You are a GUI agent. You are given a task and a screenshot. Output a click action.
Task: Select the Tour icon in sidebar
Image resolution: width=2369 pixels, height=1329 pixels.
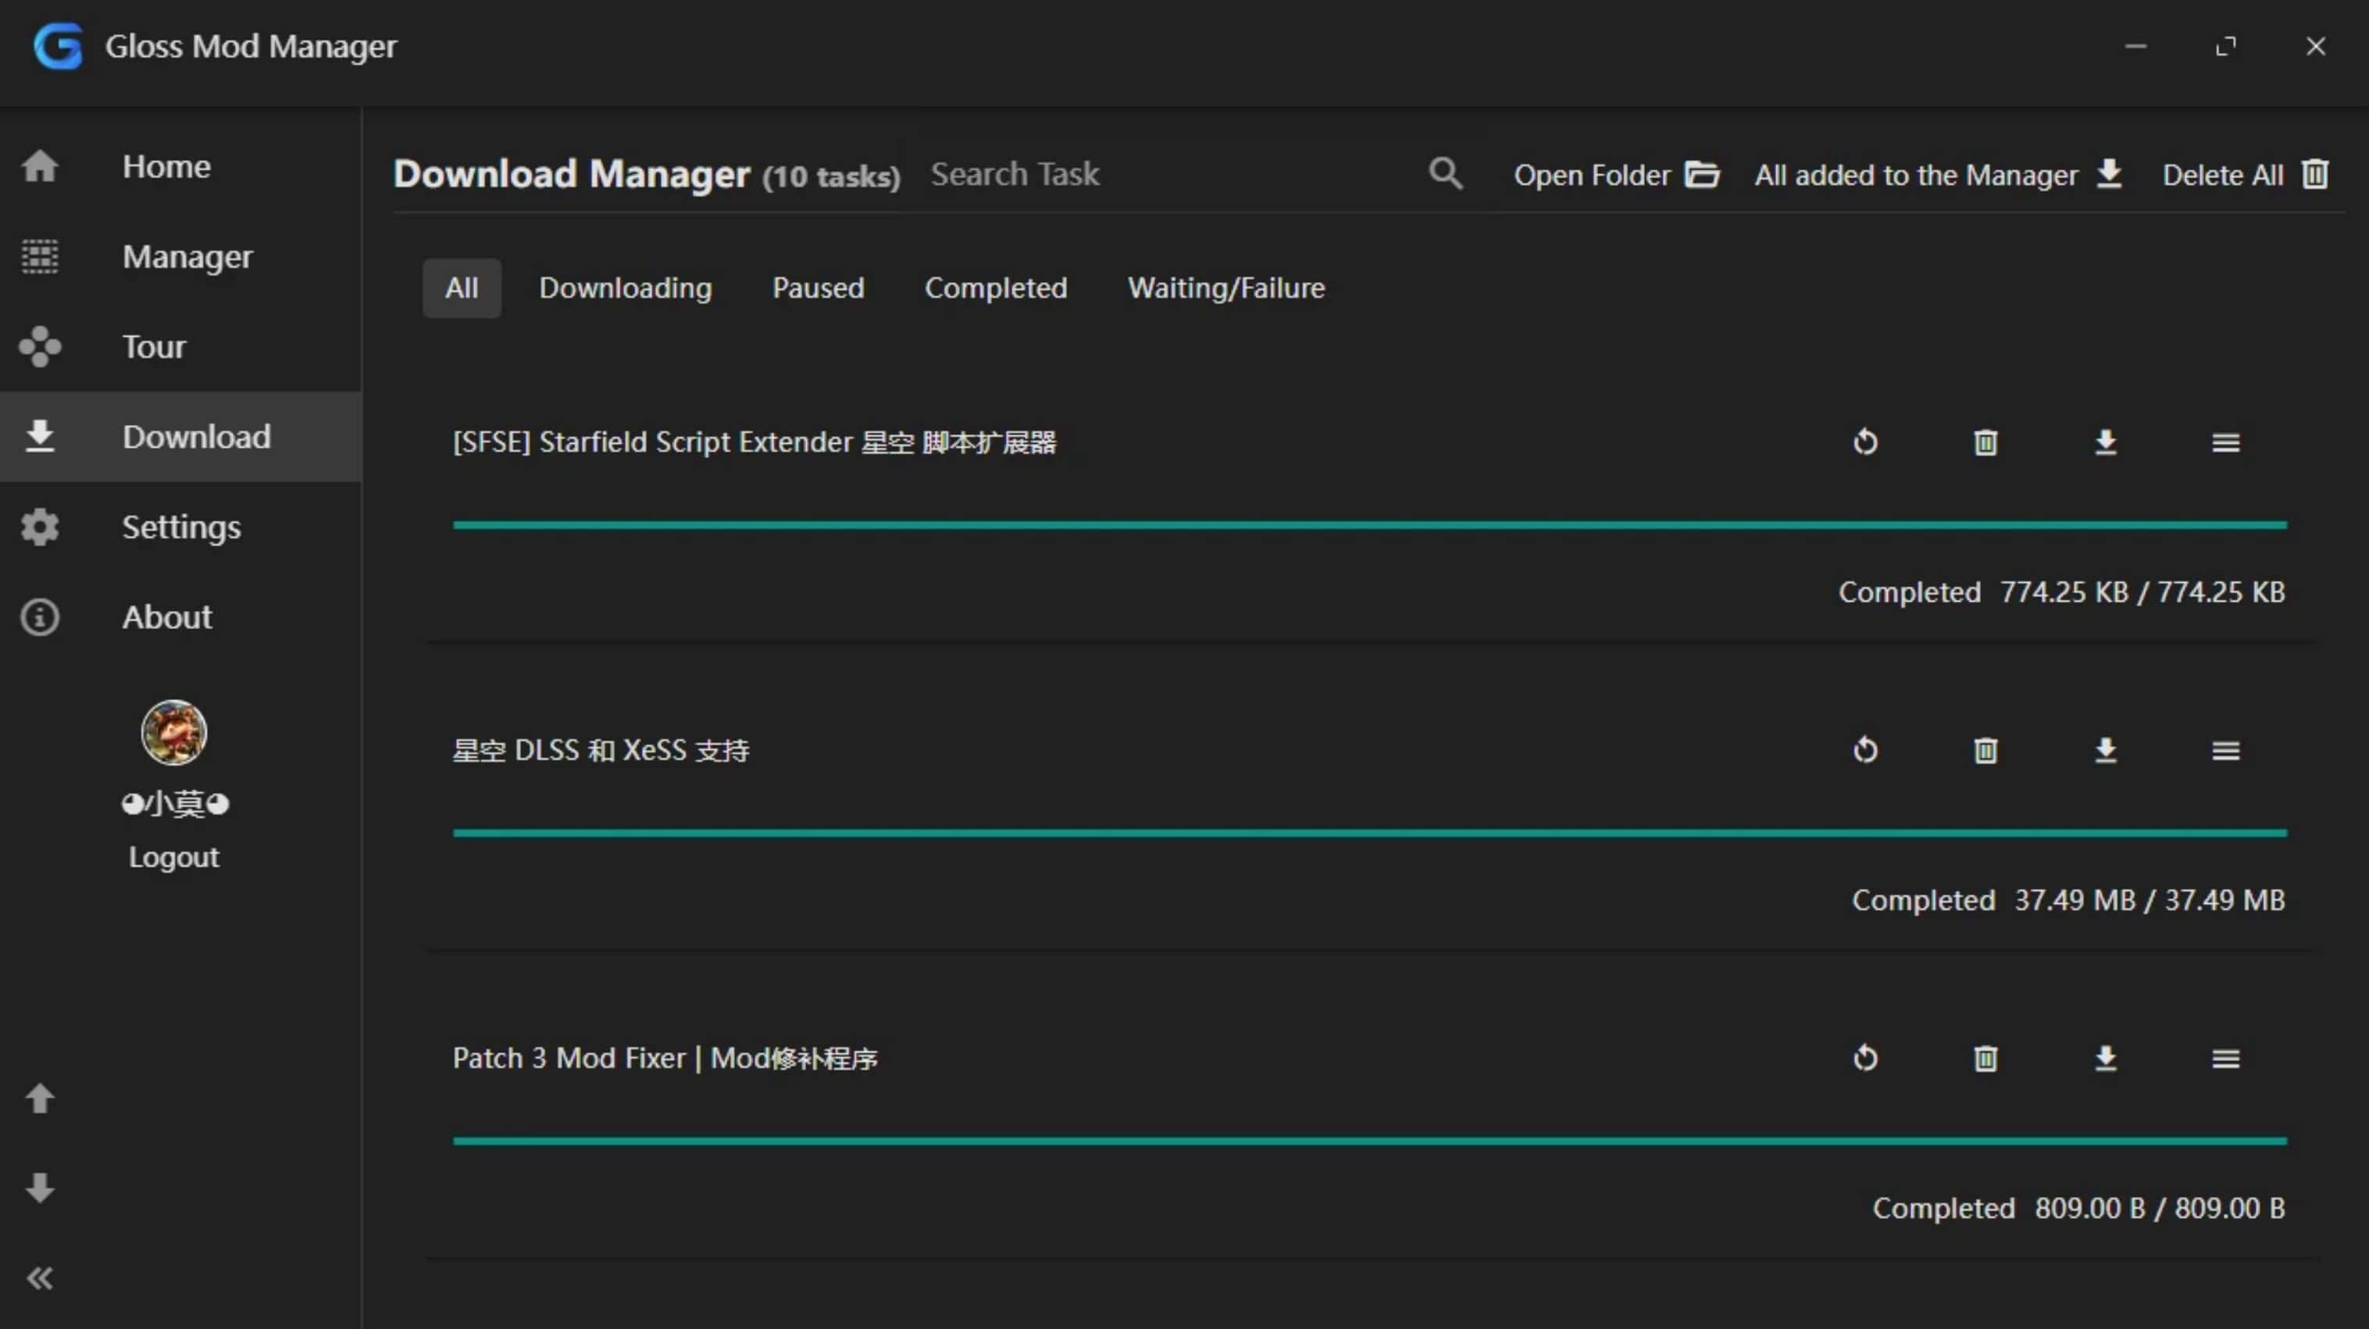(x=41, y=347)
